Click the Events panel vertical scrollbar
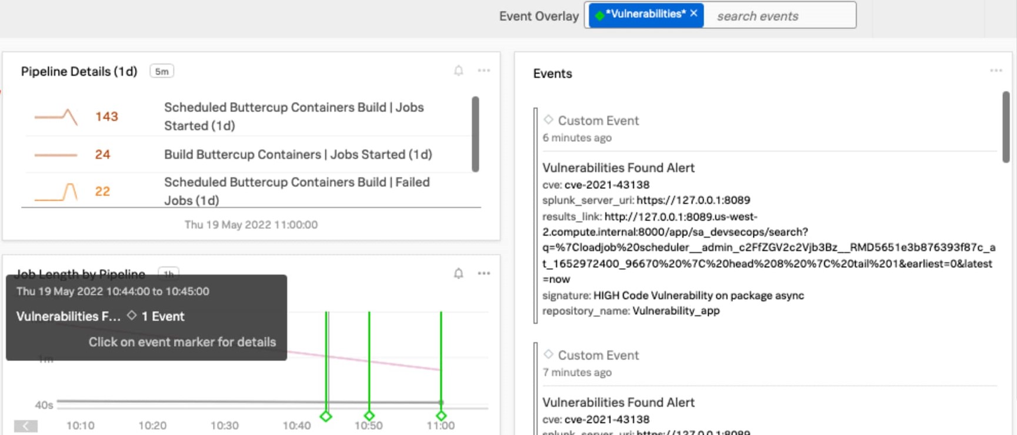The height and width of the screenshot is (435, 1017). [1006, 127]
